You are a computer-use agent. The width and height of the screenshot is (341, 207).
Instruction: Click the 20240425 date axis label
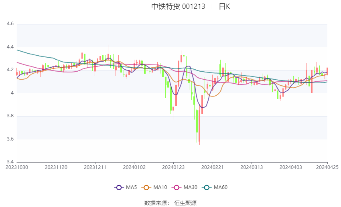[x=327, y=167]
